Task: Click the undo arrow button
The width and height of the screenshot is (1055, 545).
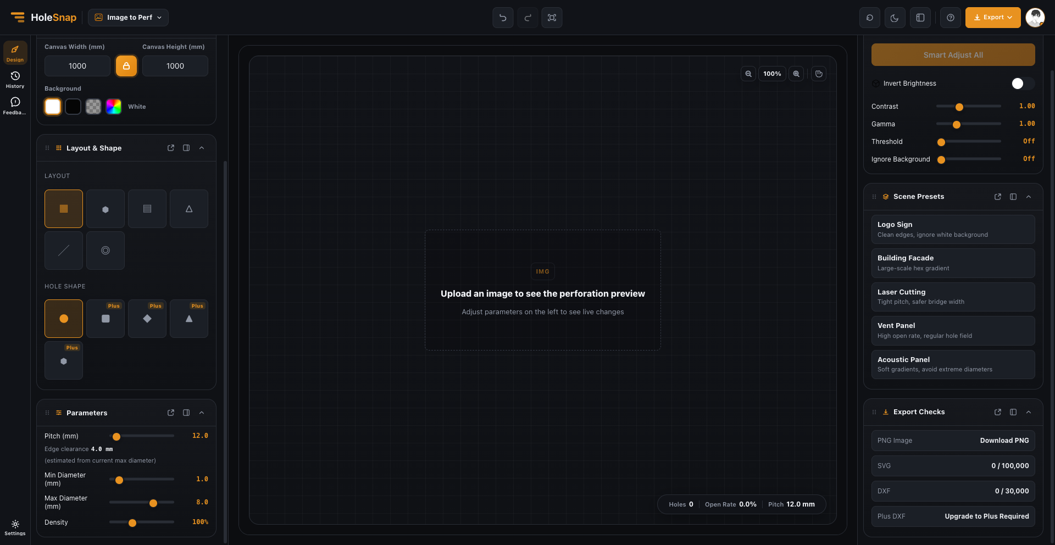Action: (503, 18)
